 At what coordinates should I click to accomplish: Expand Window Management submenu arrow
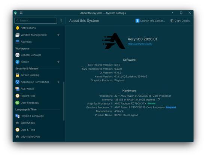click(58, 35)
